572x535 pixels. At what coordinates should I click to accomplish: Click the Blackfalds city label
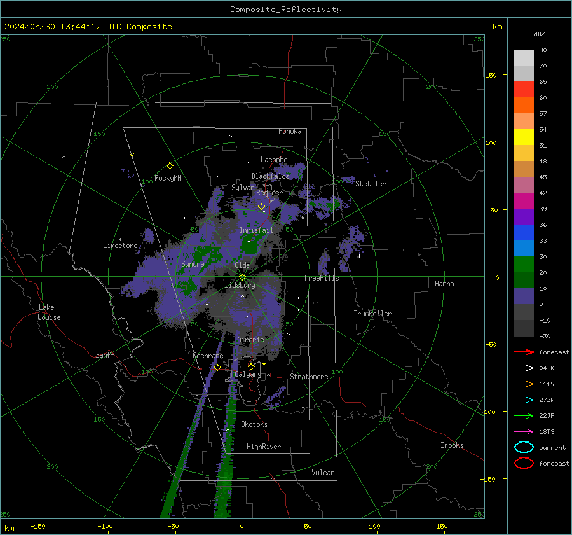270,176
